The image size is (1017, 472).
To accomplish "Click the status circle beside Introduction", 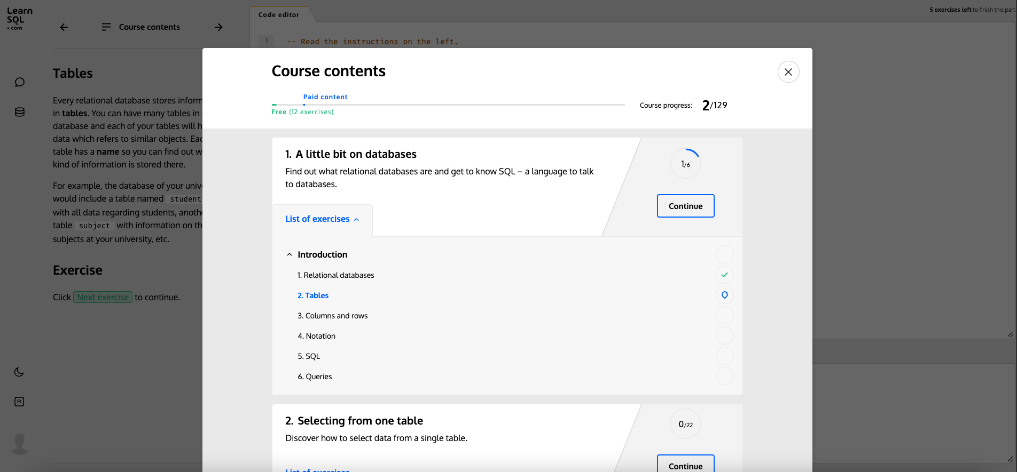I will [x=725, y=254].
